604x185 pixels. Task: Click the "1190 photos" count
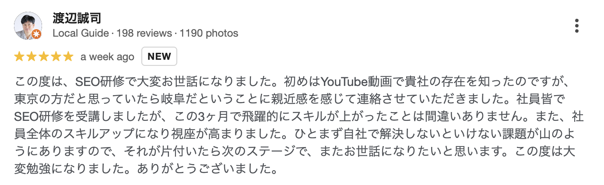208,33
